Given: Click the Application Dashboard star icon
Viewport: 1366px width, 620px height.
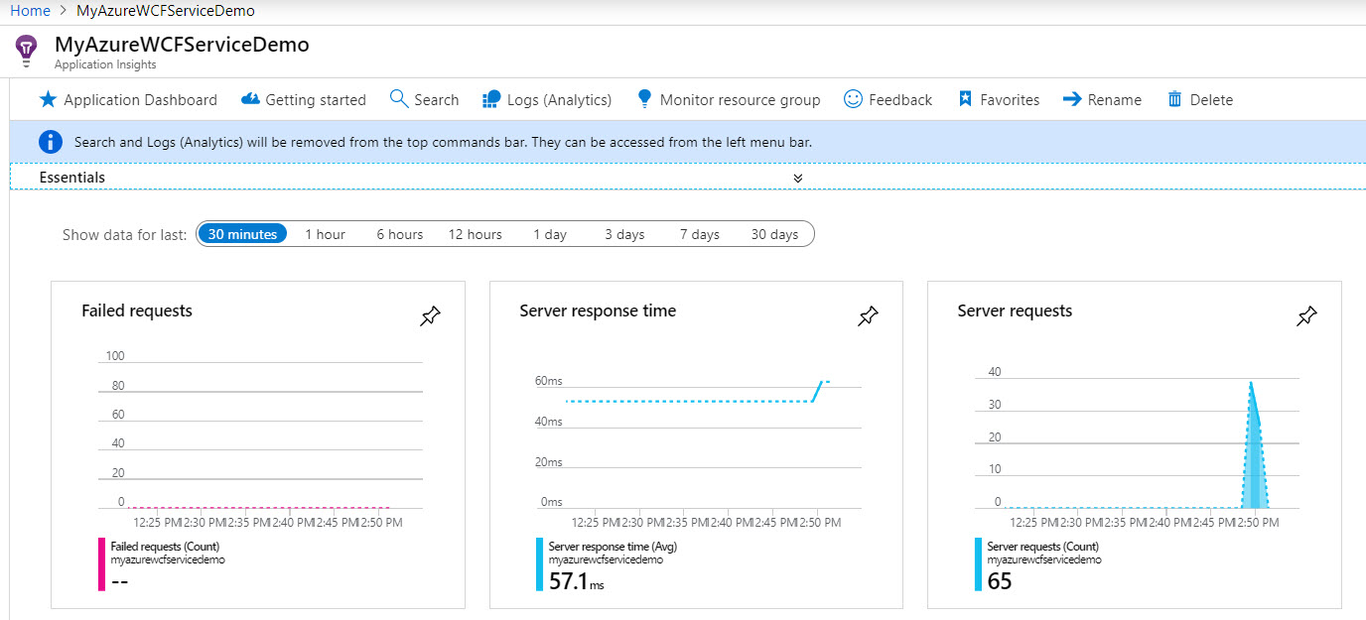Looking at the screenshot, I should pyautogui.click(x=48, y=99).
